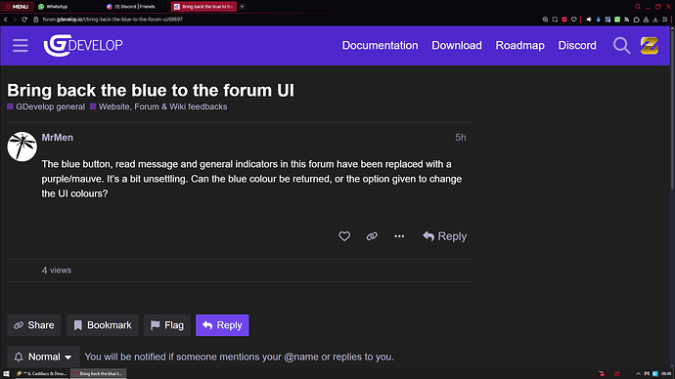This screenshot has width=675, height=379.
Task: Show more post actions (three dots)
Action: [x=399, y=236]
